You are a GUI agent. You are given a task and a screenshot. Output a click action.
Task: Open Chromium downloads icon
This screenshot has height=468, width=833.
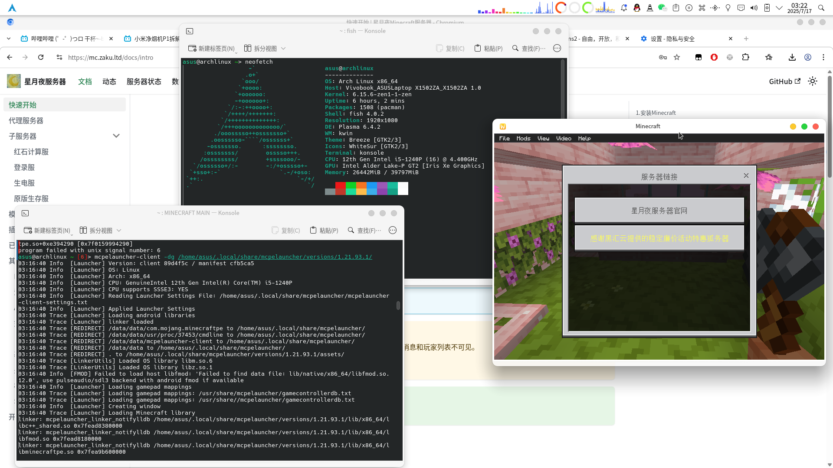pyautogui.click(x=792, y=57)
